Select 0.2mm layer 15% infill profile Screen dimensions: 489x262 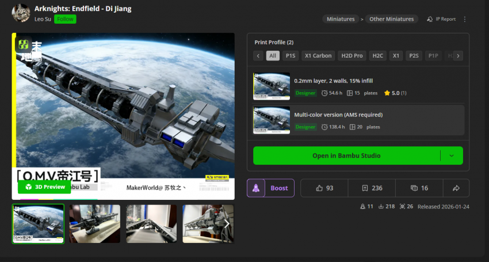[358, 86]
